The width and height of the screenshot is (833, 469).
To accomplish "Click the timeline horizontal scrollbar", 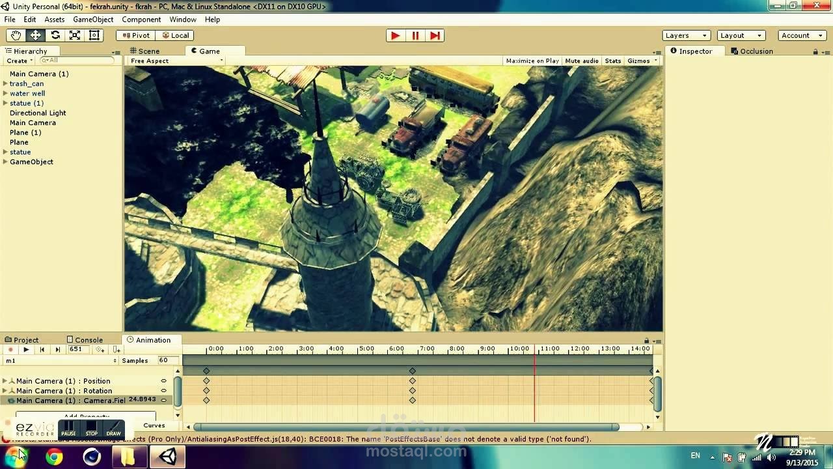I will point(405,427).
